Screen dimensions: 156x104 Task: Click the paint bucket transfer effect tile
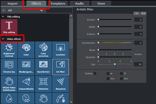coord(60,98)
